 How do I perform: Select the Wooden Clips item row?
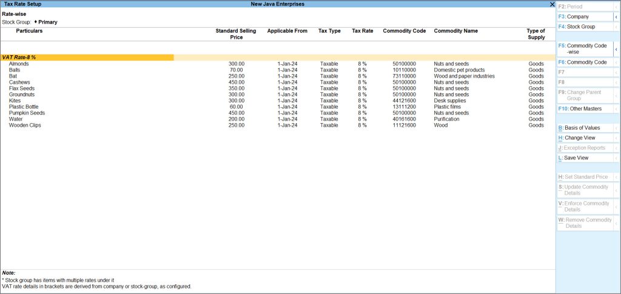tap(277, 125)
